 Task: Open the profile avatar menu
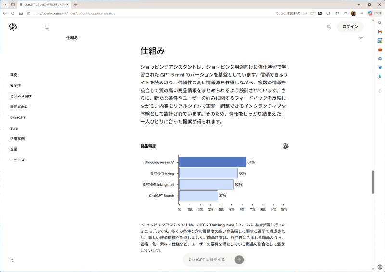click(x=353, y=13)
